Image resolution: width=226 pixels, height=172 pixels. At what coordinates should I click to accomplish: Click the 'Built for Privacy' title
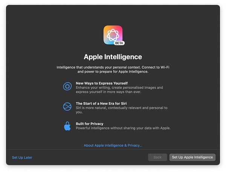(x=90, y=124)
